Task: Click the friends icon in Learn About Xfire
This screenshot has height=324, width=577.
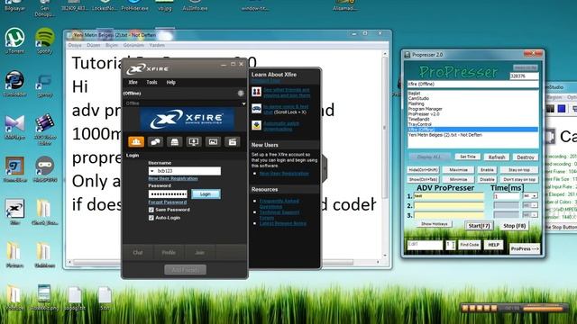Action: [256, 92]
